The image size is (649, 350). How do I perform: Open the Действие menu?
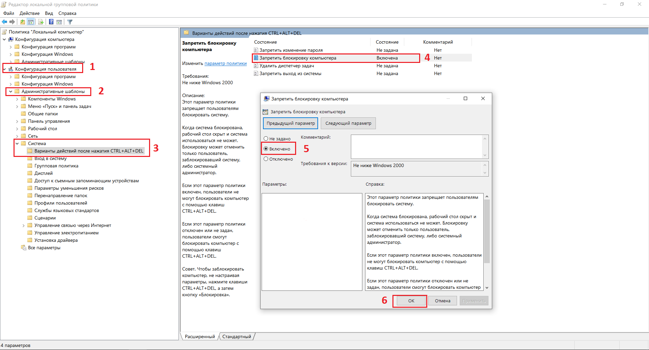tap(29, 13)
